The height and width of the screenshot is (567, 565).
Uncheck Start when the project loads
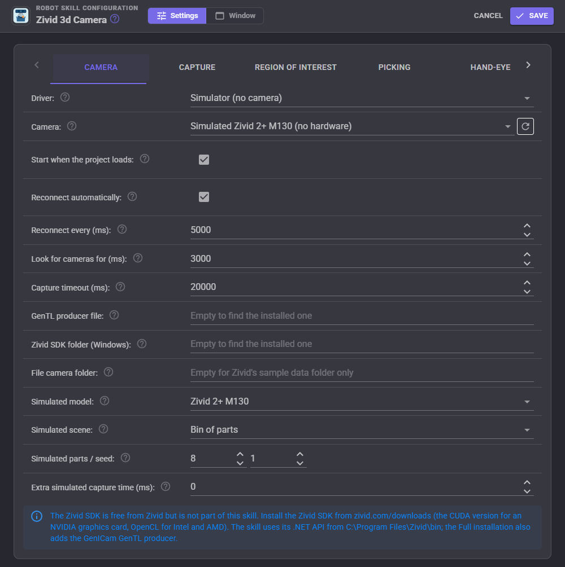point(204,160)
